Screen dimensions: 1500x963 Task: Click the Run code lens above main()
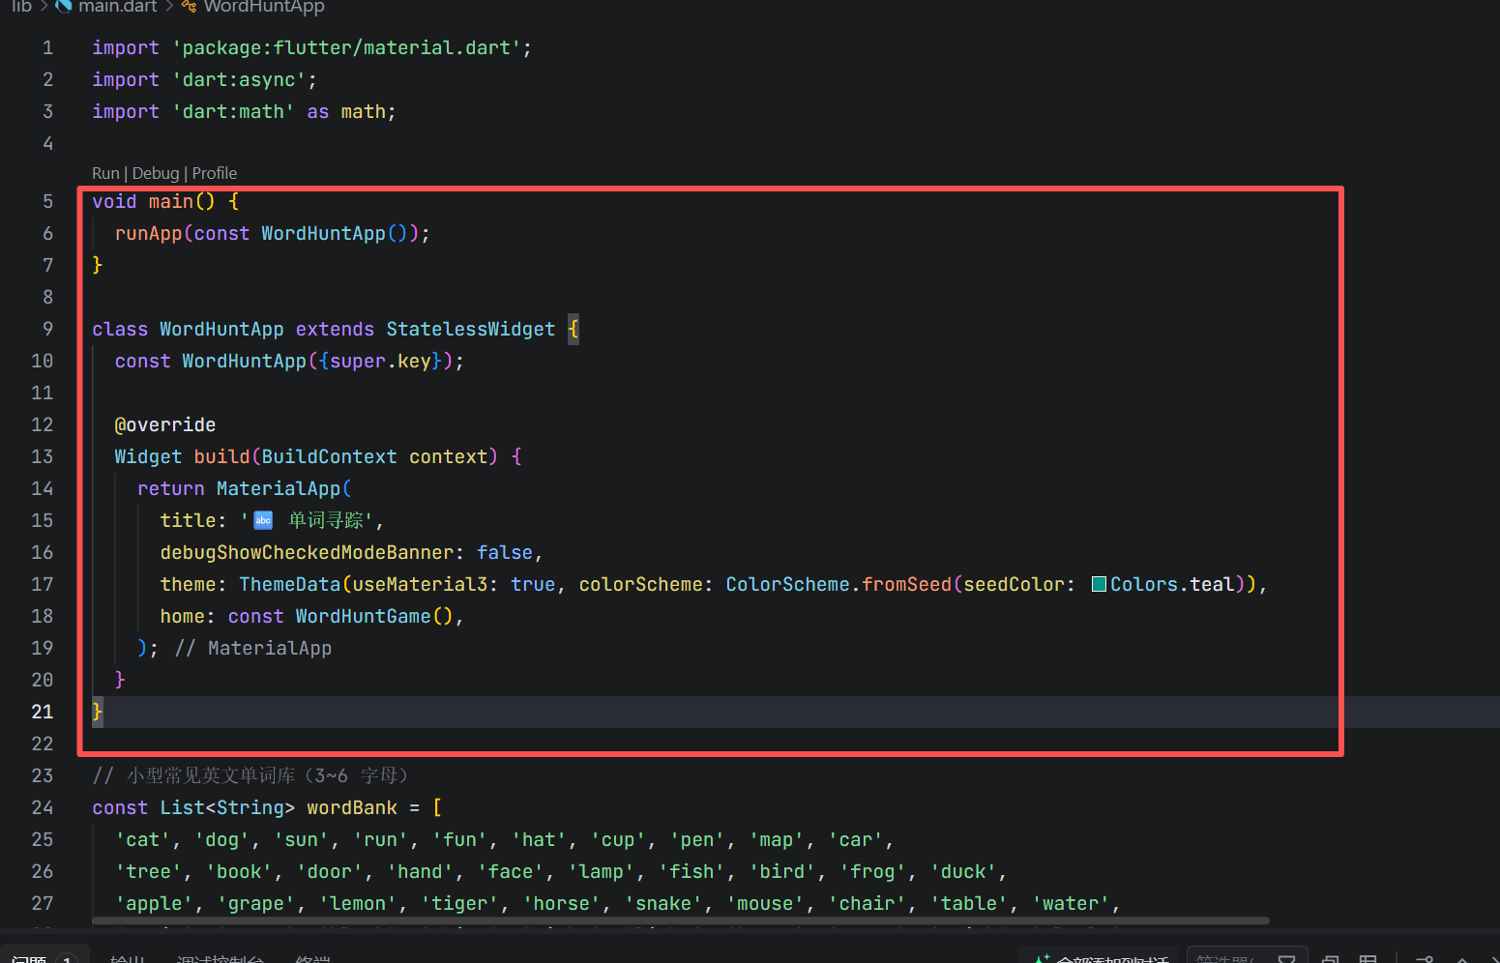(105, 173)
